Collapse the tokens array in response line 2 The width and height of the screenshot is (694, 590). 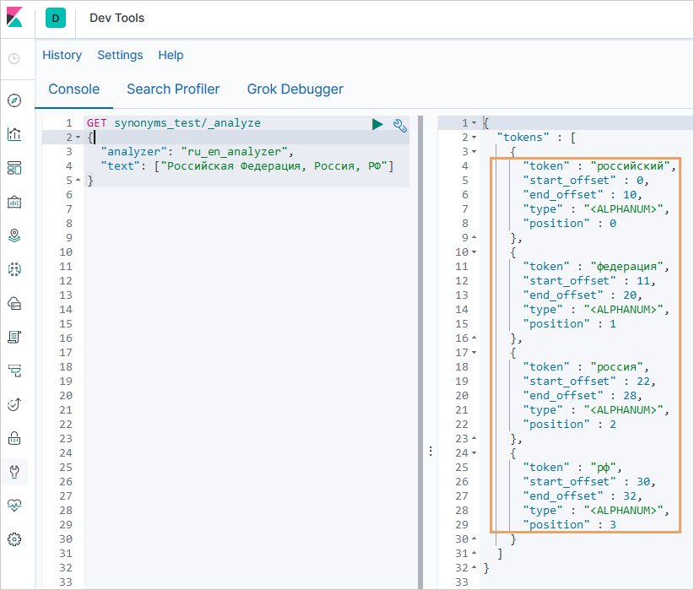pos(474,137)
